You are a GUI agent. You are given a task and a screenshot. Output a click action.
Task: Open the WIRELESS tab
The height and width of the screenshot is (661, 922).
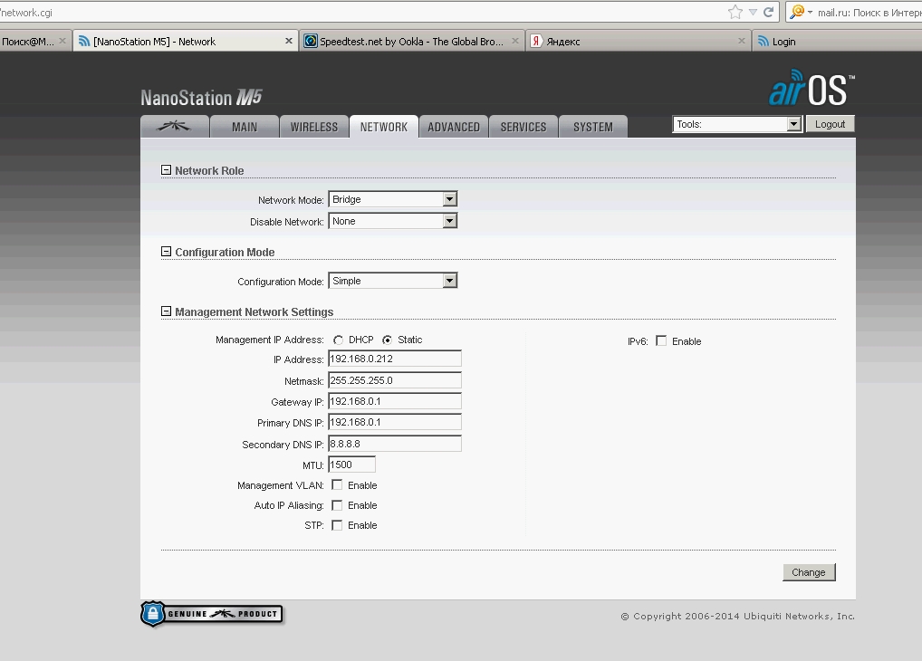pos(314,127)
